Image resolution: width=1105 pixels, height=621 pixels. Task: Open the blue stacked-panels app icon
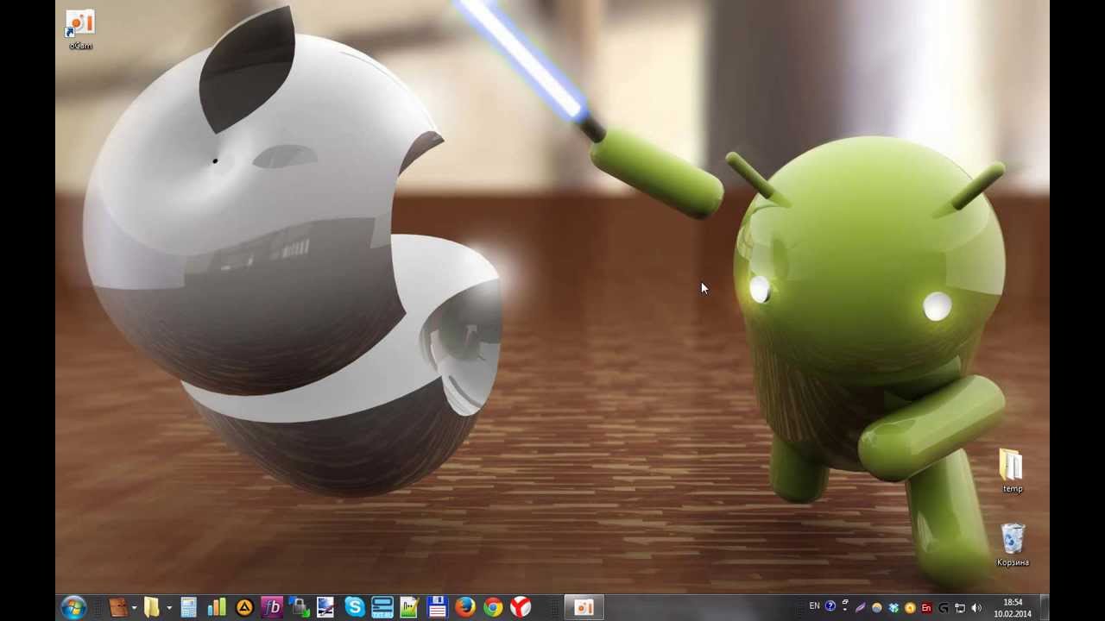pyautogui.click(x=382, y=607)
